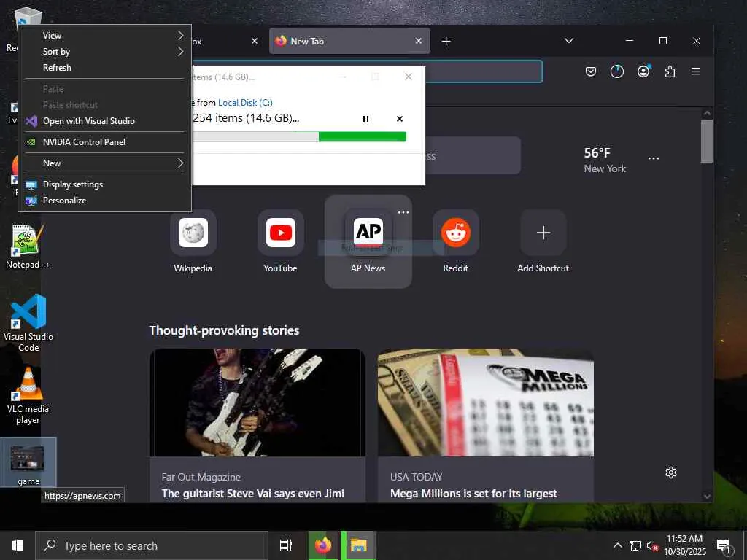Click the 56°F New York weather
747x560 pixels.
605,160
